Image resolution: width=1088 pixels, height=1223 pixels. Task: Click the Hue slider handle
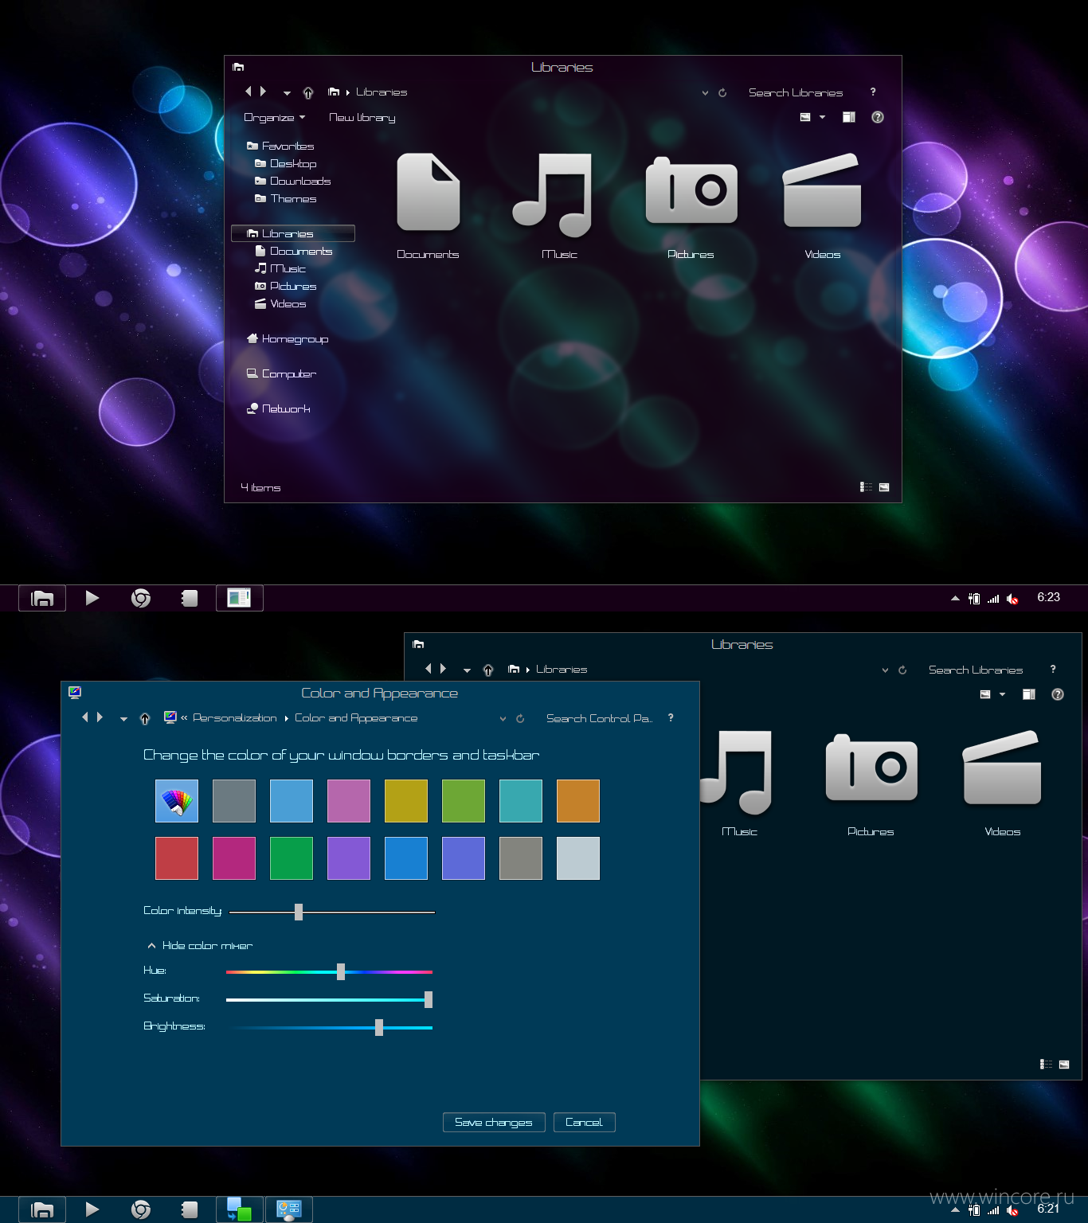[x=341, y=971]
